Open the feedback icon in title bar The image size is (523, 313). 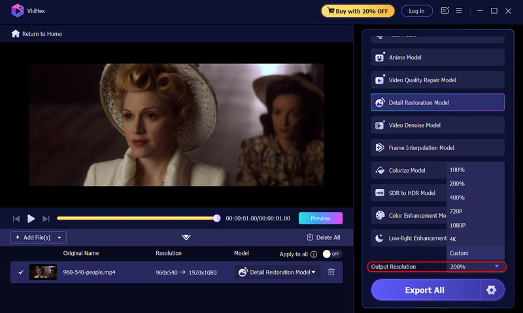[445, 10]
